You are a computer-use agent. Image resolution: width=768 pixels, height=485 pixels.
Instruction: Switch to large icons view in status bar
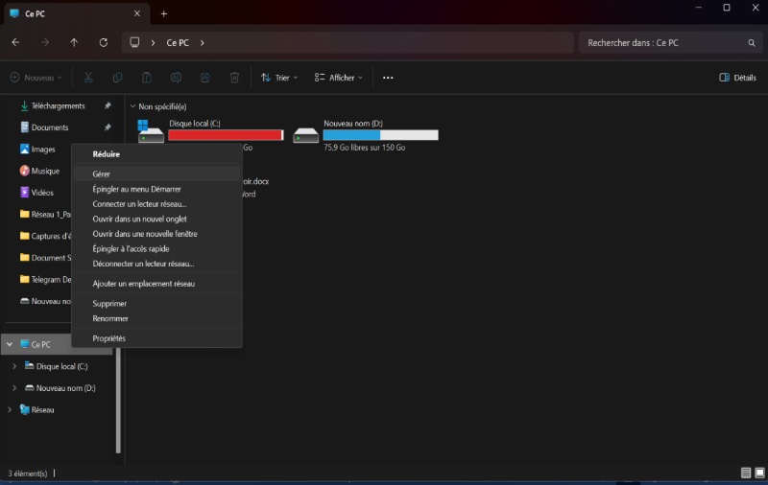pos(758,473)
